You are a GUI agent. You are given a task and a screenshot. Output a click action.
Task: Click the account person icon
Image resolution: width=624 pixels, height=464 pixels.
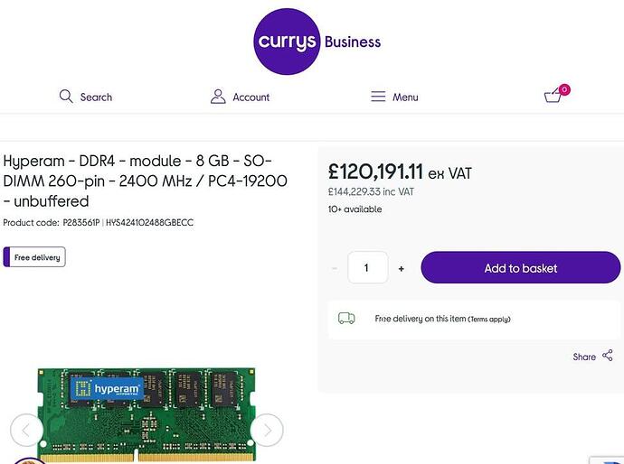click(217, 97)
